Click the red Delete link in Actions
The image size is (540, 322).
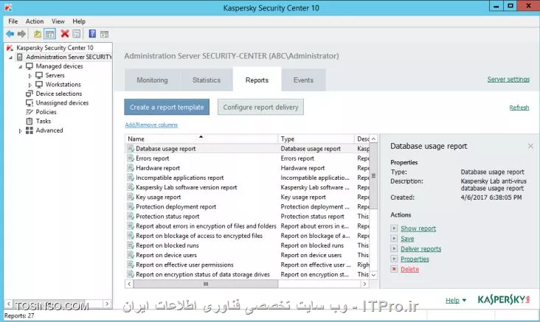pyautogui.click(x=410, y=269)
